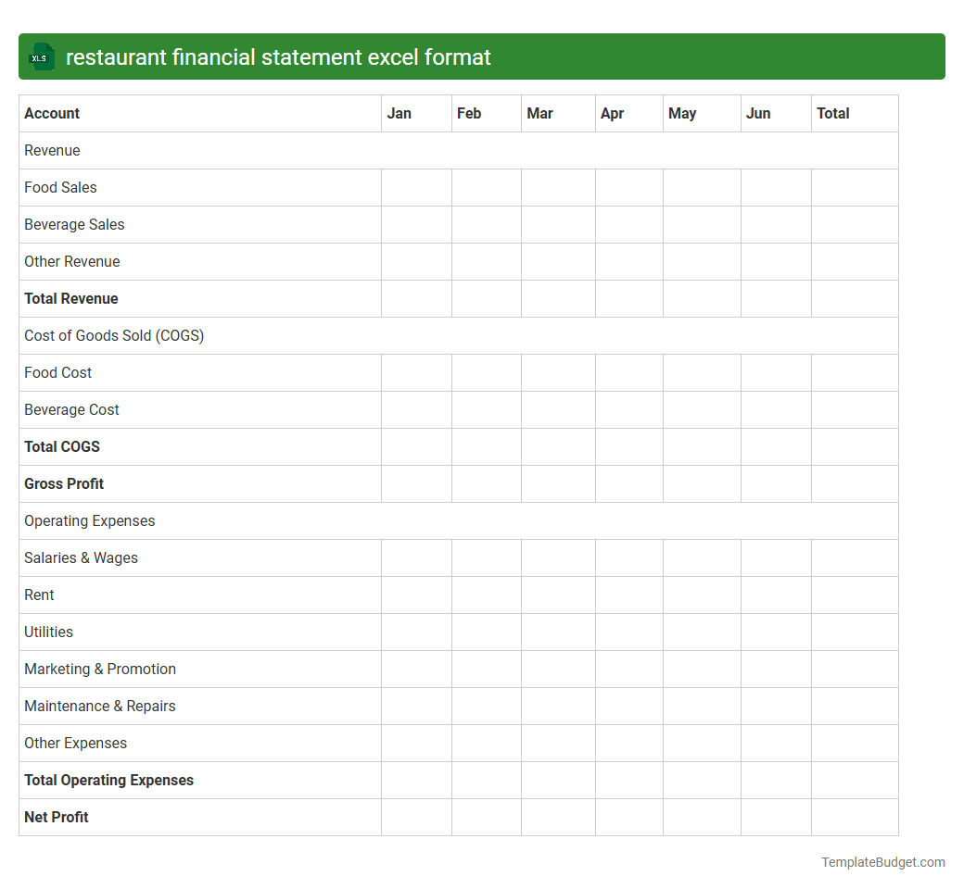Click the Gross Profit row label
This screenshot has height=889, width=964.
64,483
